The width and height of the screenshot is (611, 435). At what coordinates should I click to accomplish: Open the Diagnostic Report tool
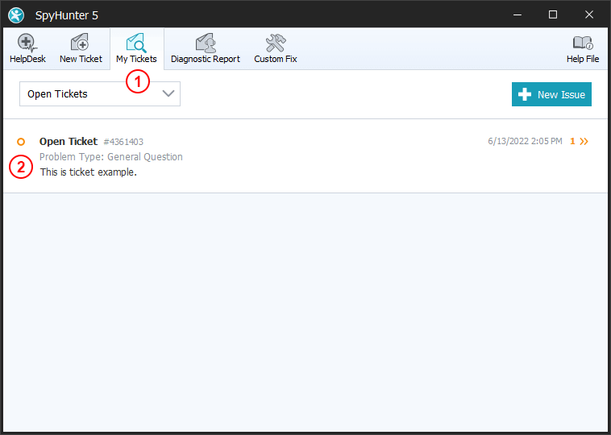205,43
